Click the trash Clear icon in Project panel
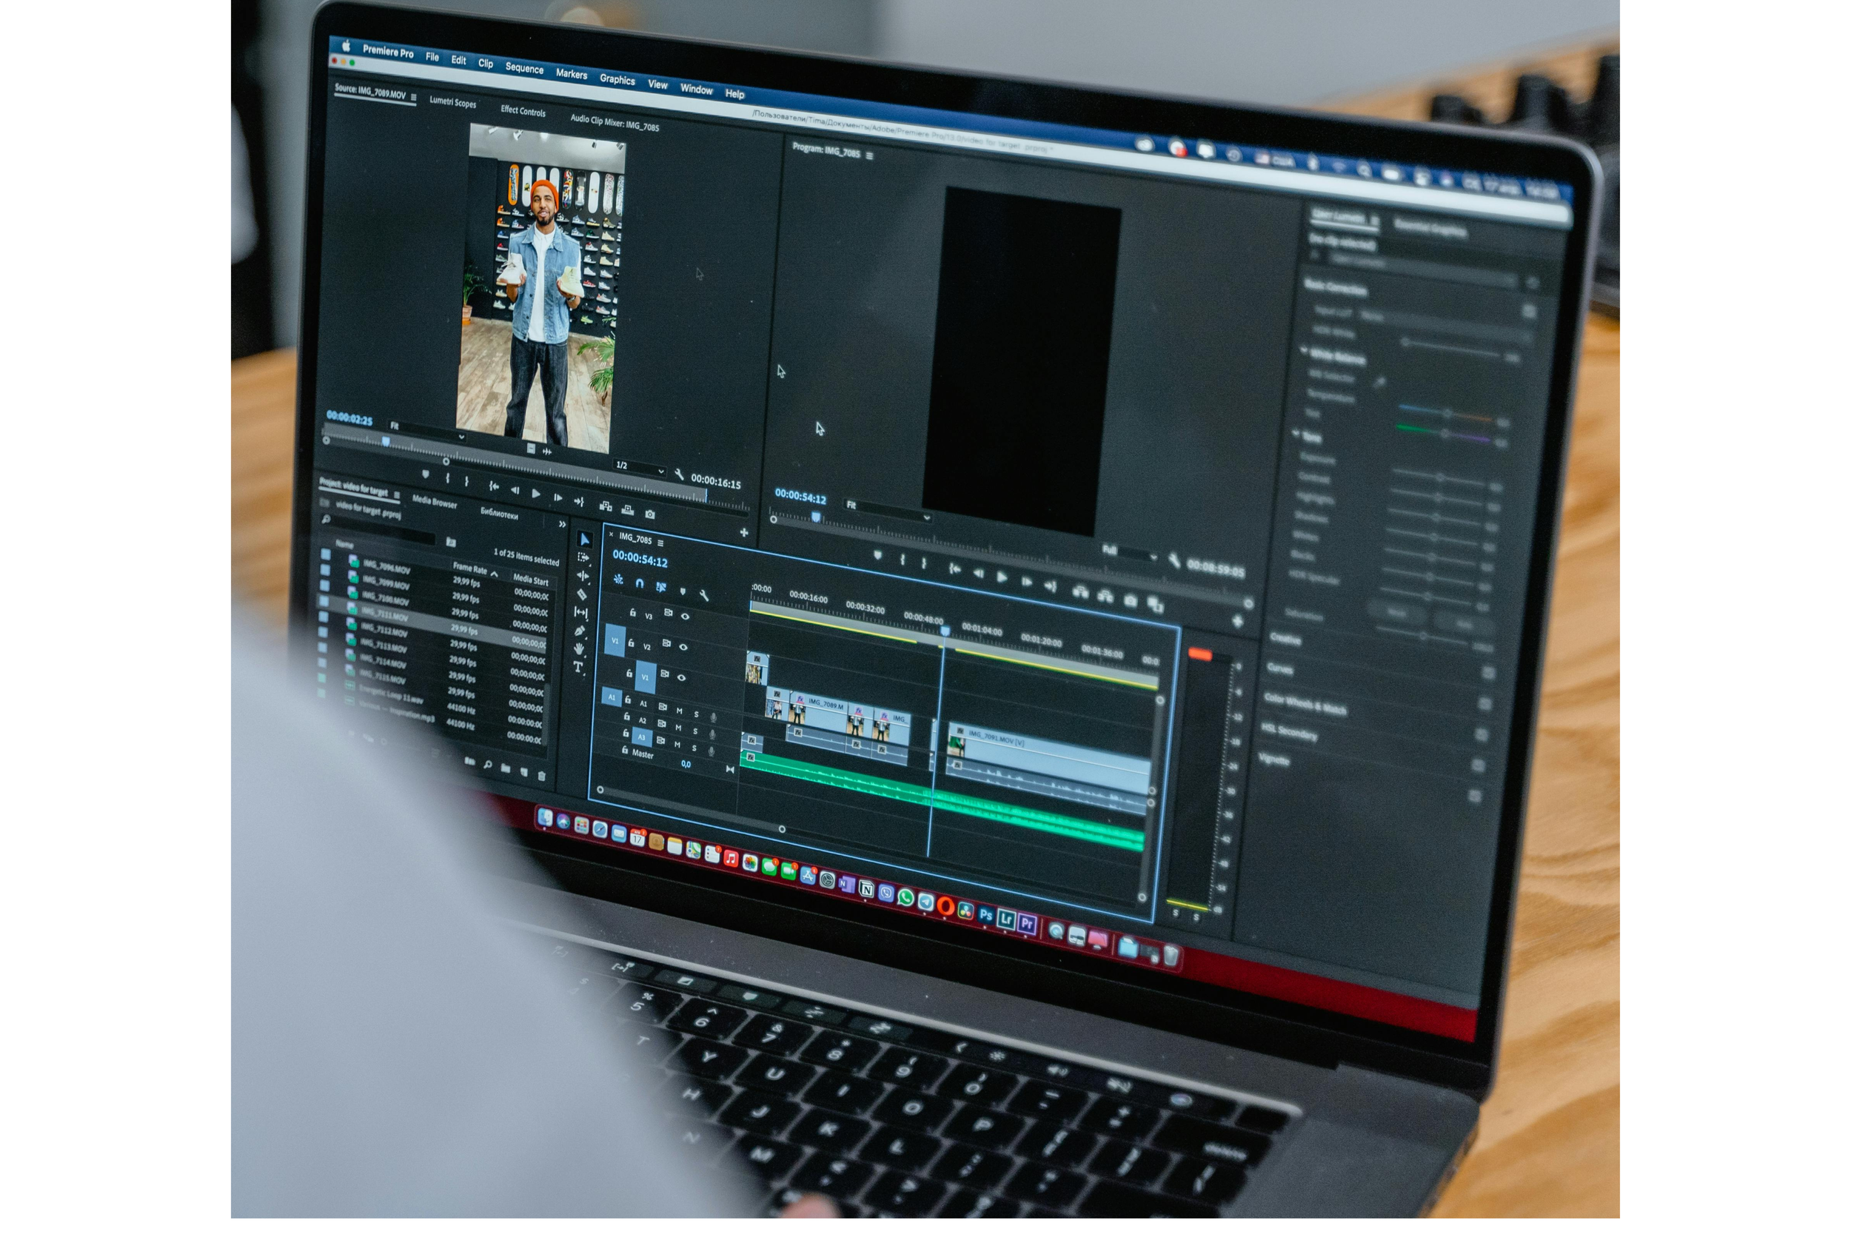 pyautogui.click(x=541, y=776)
